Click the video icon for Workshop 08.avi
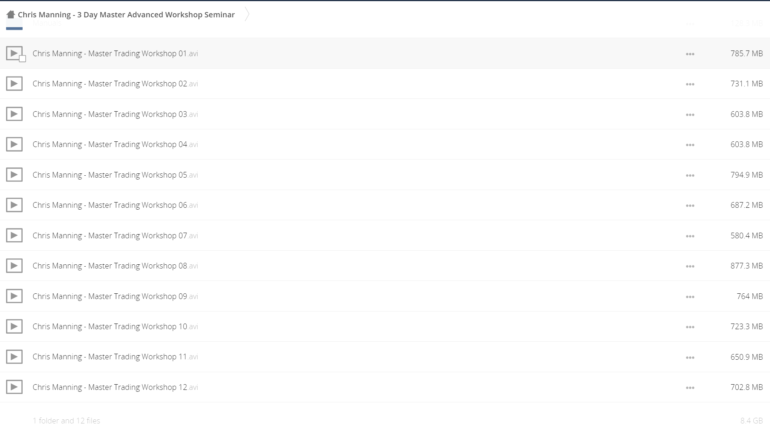The image size is (770, 434). coord(14,266)
